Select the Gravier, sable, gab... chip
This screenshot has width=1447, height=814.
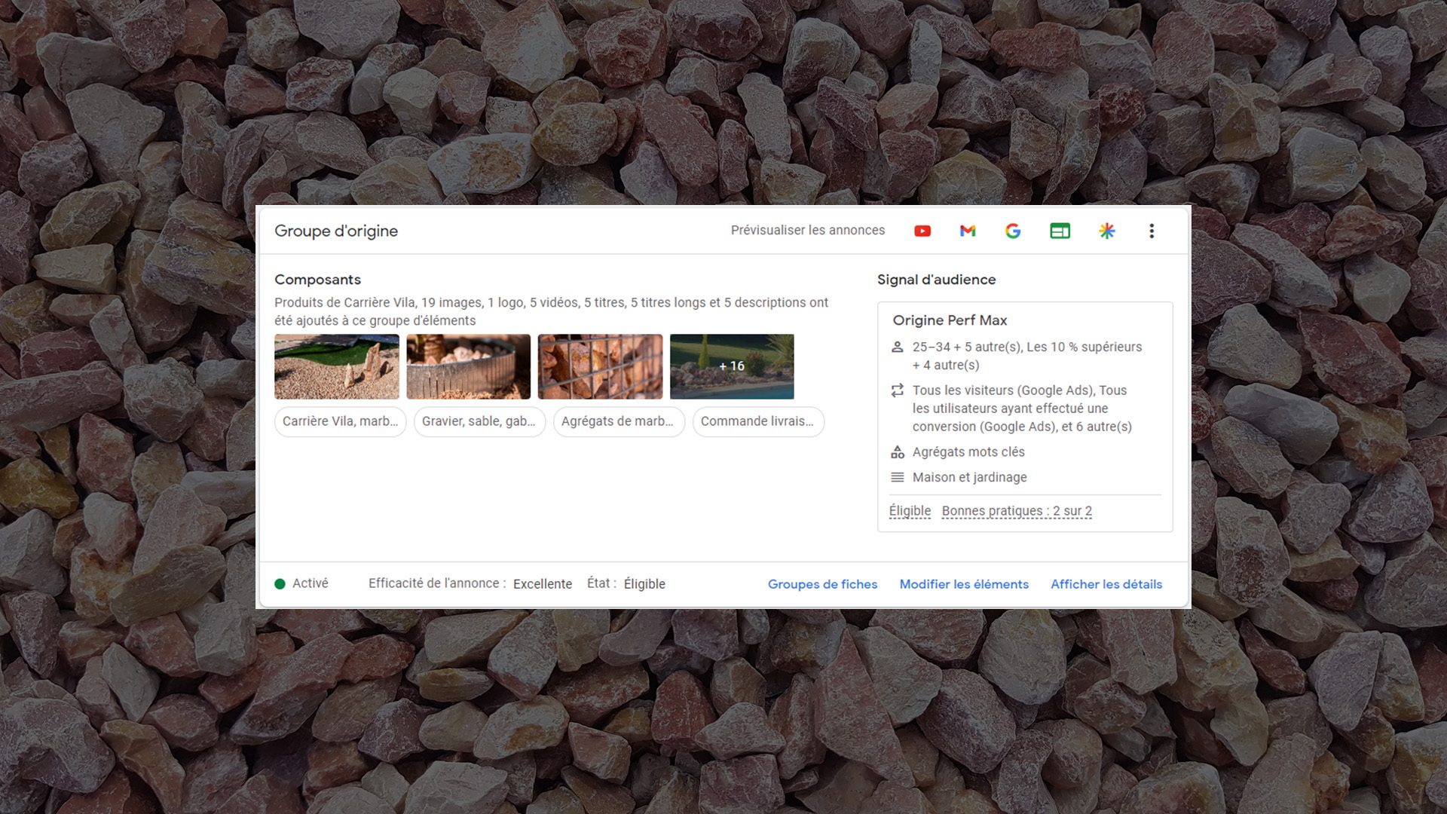(x=479, y=422)
